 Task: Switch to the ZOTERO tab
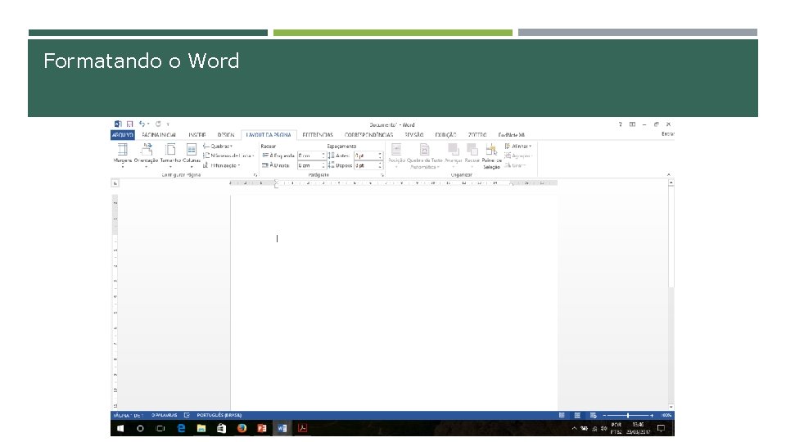(477, 135)
